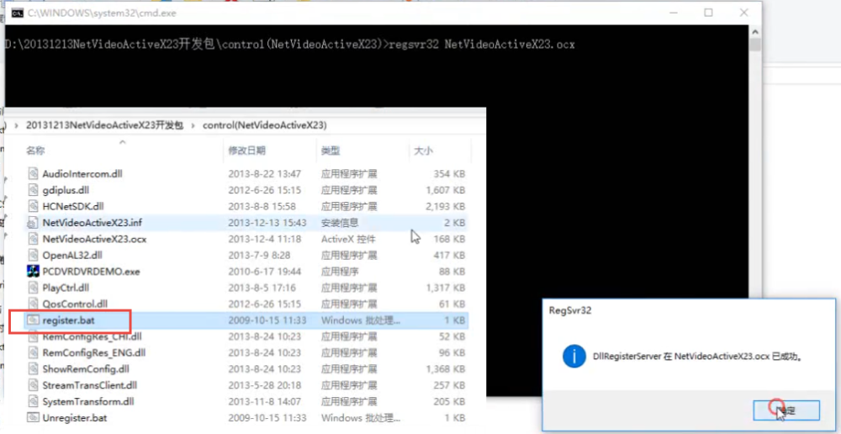Click the PCDVRDVRDEMO.exe application icon
This screenshot has width=841, height=434.
33,272
